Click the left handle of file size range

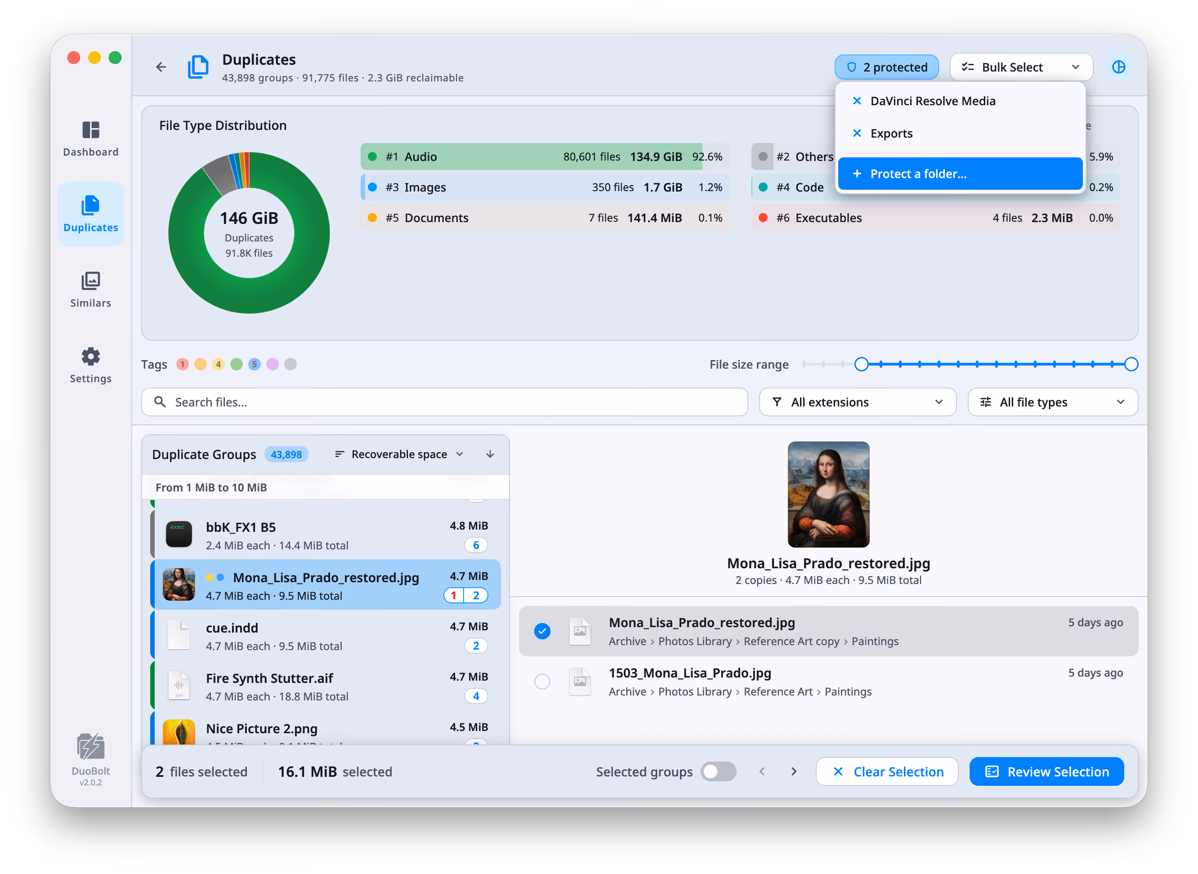click(862, 365)
